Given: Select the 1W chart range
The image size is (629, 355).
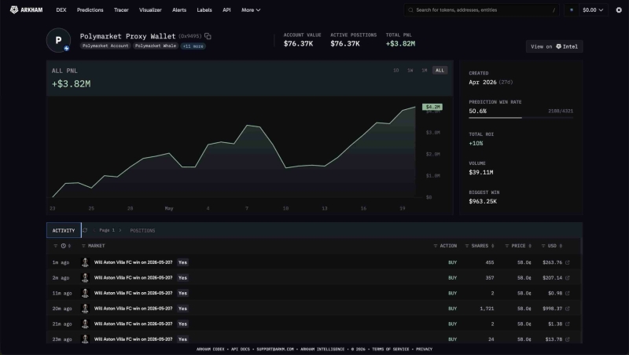Looking at the screenshot, I should point(410,71).
